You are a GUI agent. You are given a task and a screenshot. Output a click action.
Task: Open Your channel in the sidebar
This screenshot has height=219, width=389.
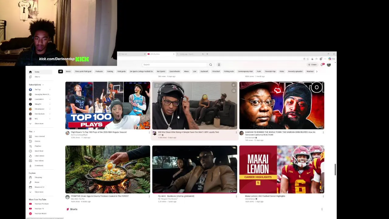pos(40,136)
